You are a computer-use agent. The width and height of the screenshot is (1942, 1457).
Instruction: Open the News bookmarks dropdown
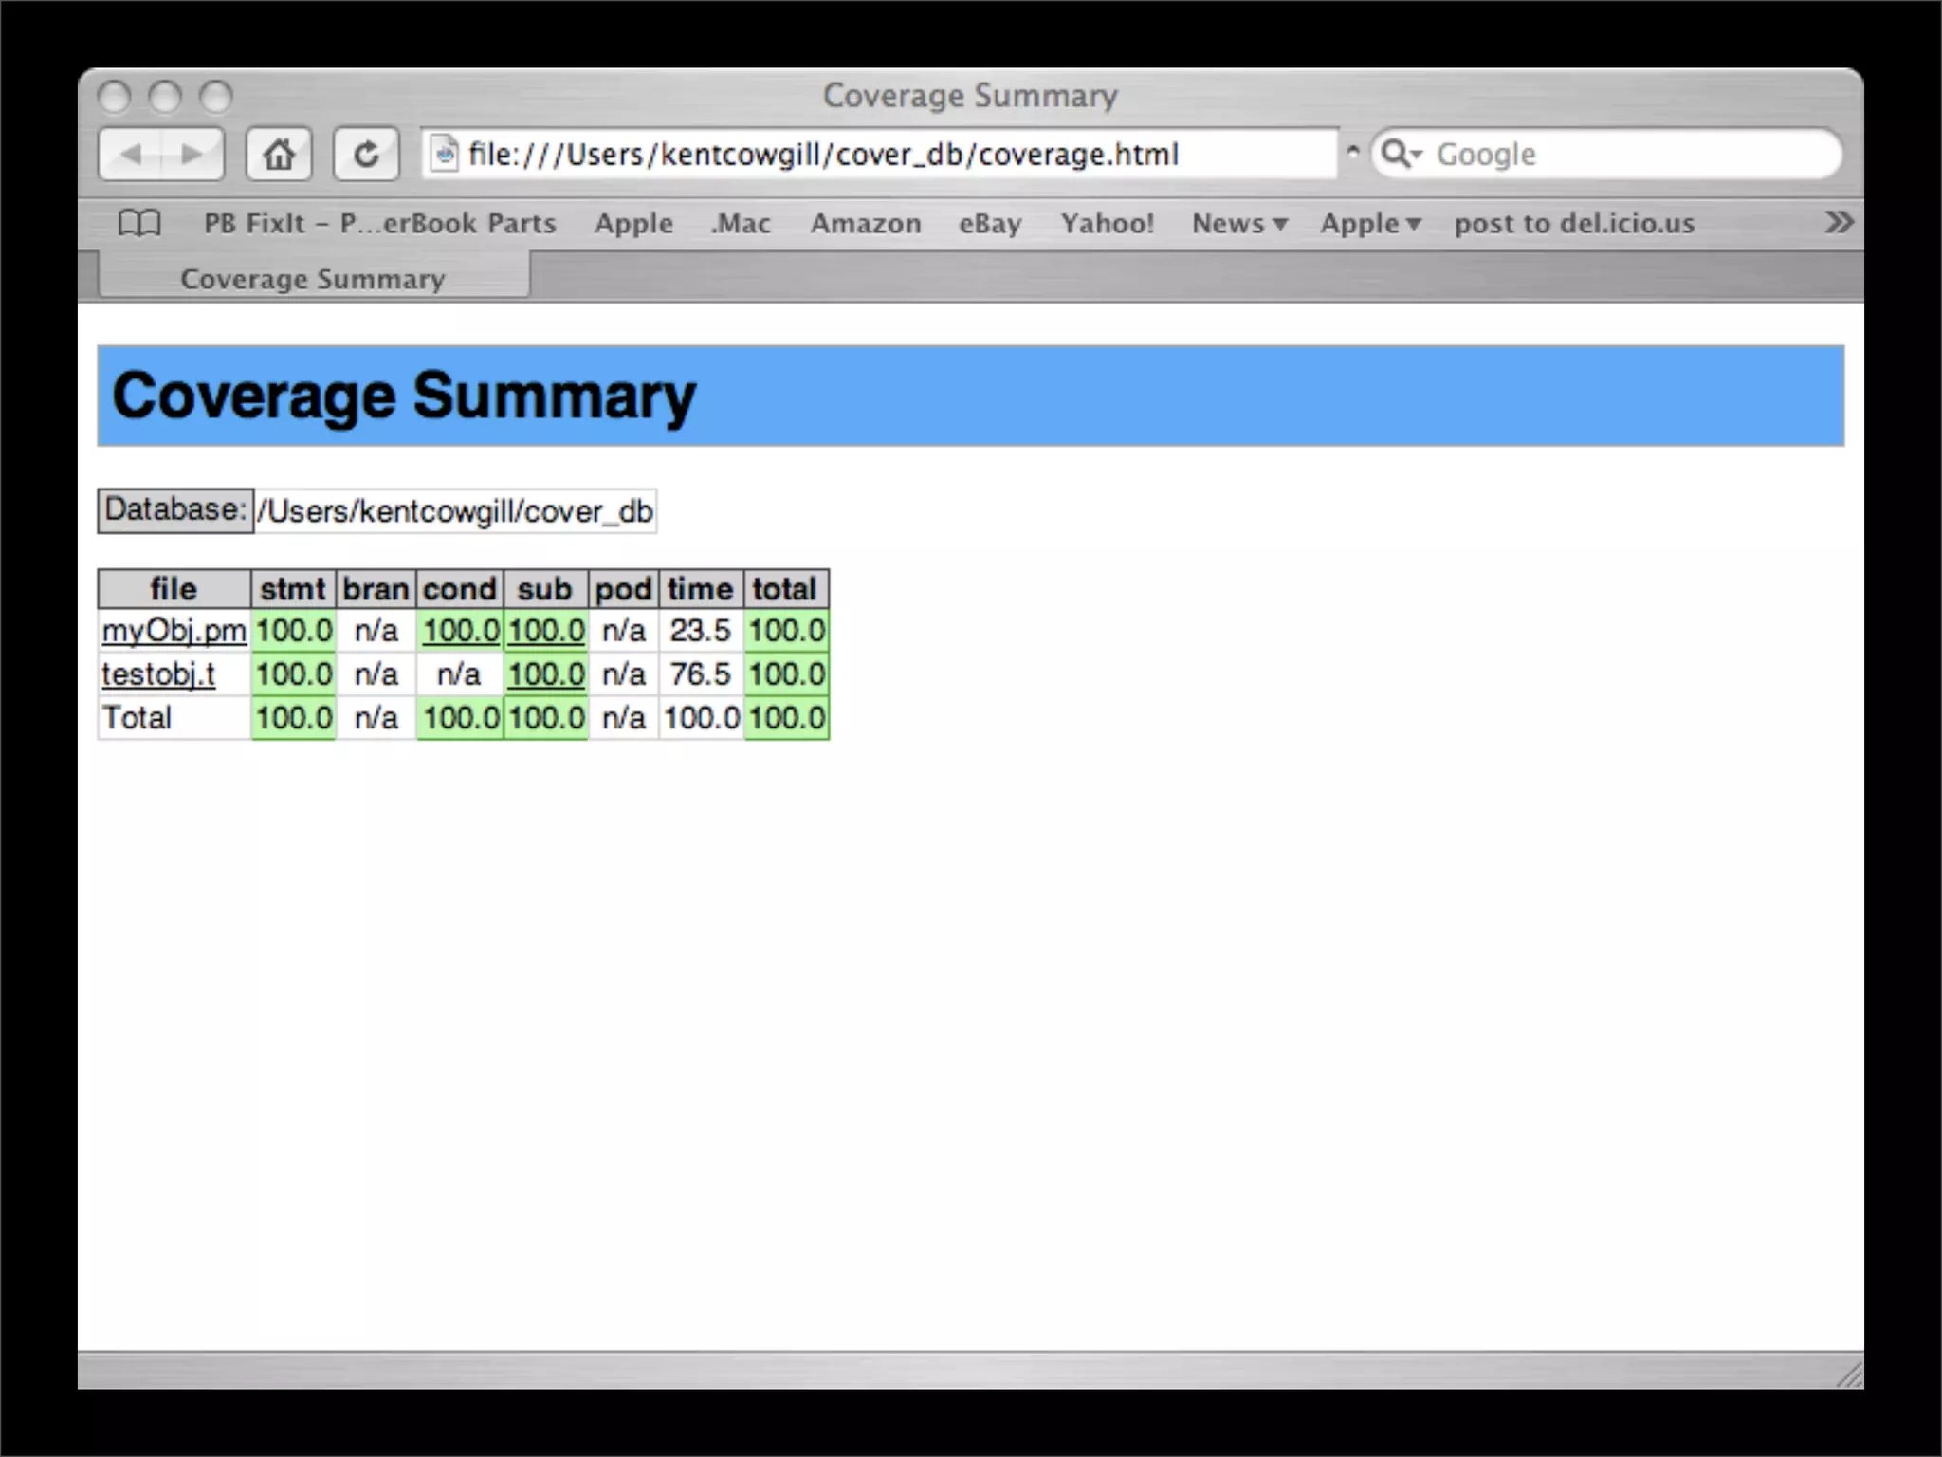point(1239,224)
